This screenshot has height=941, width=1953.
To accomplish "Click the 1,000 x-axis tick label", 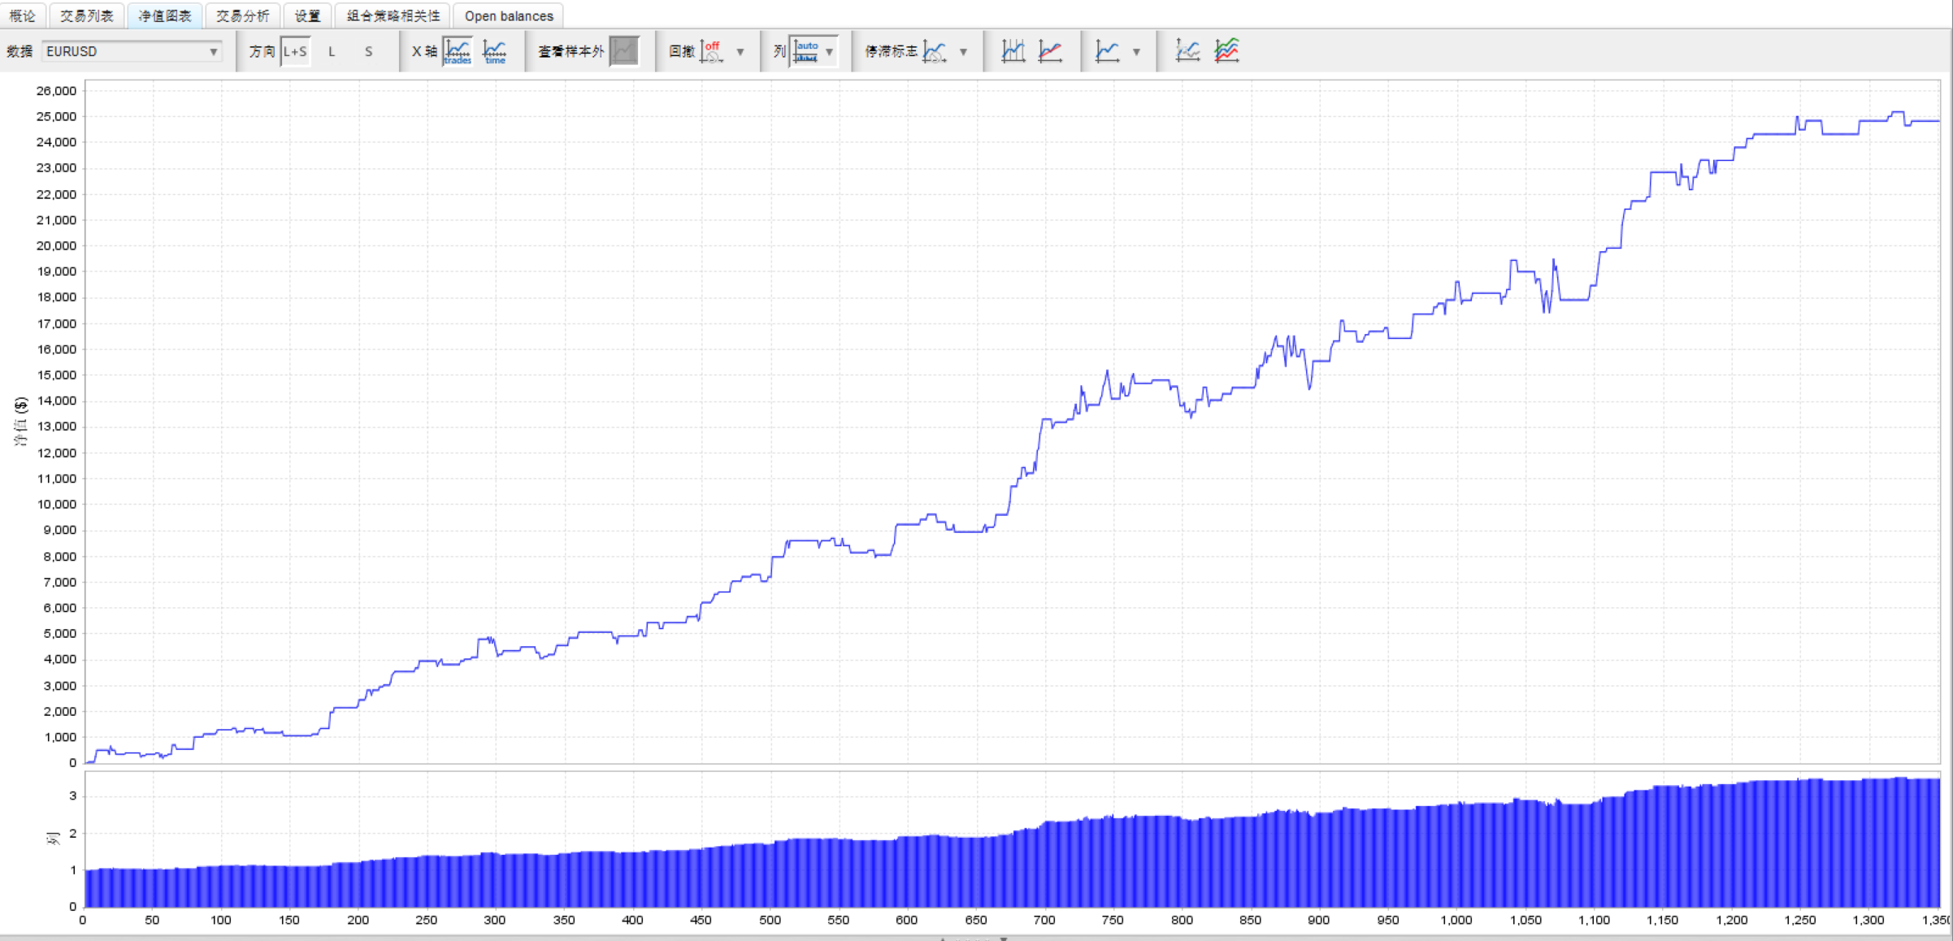I will tap(1456, 920).
